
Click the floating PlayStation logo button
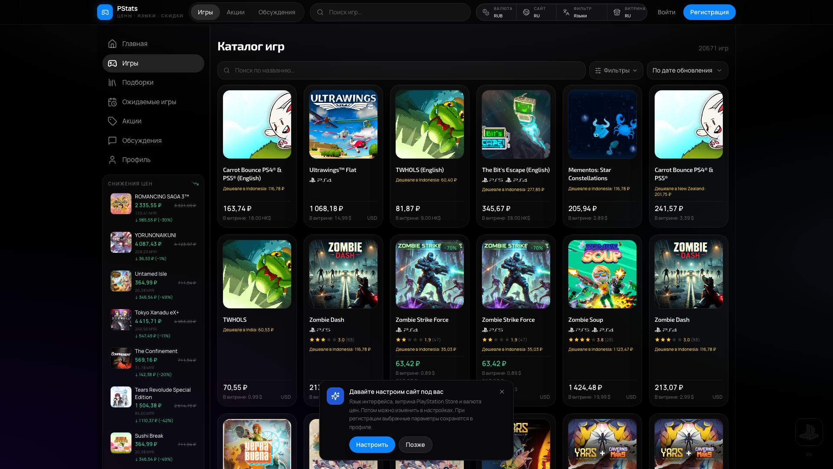(809, 432)
